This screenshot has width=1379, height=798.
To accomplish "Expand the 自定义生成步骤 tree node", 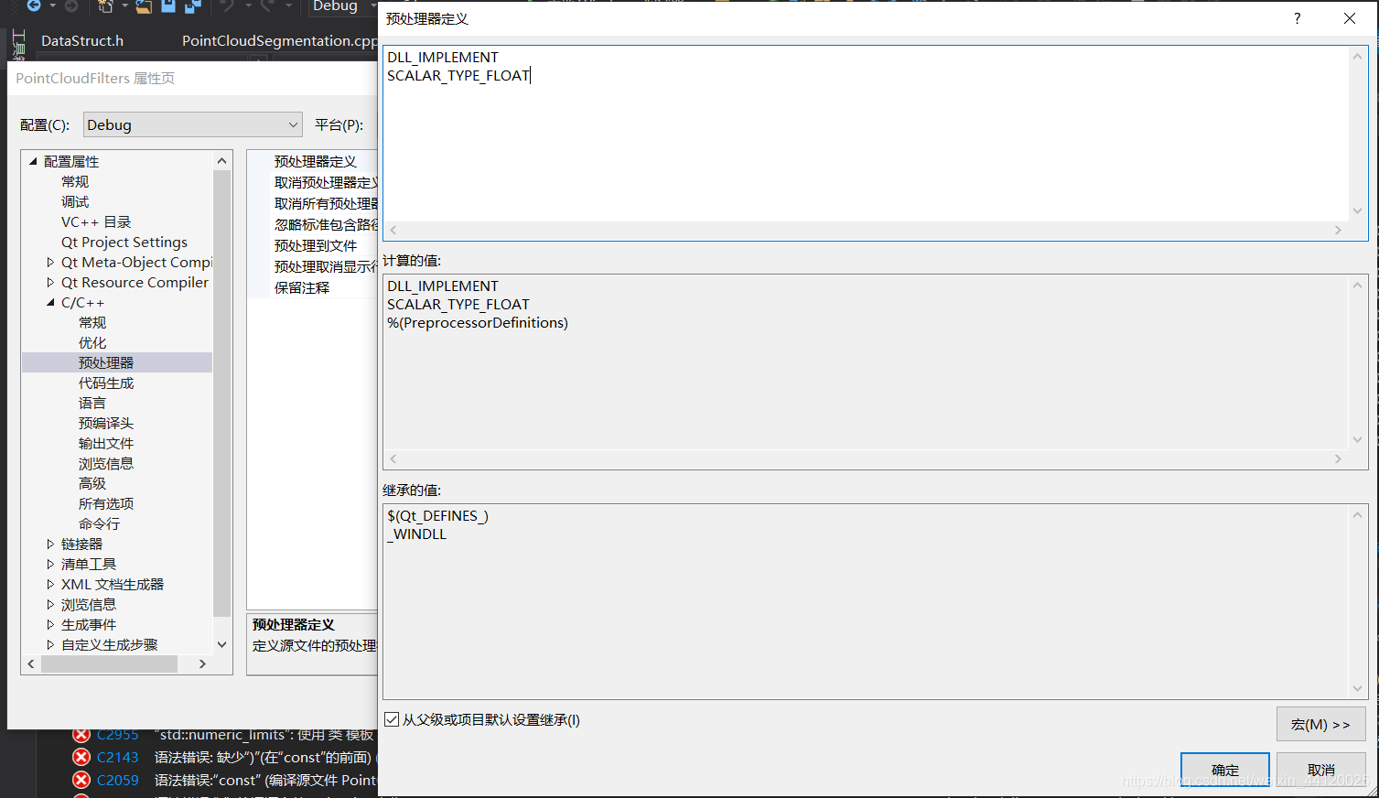I will 50,644.
